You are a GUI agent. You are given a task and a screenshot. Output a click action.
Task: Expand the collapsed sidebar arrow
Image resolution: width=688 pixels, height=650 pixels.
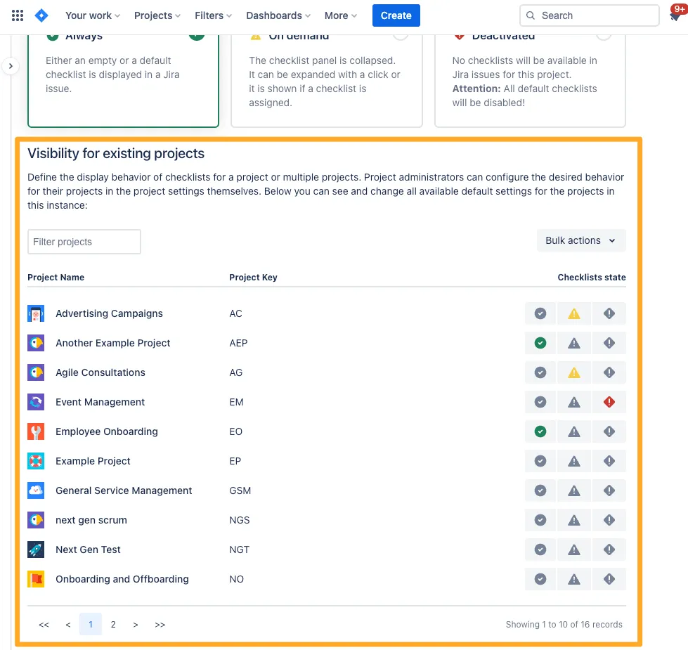(11, 66)
